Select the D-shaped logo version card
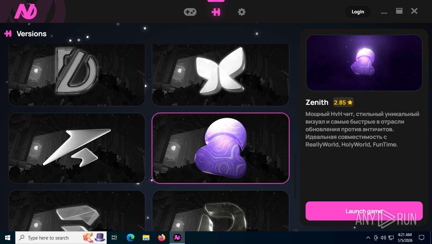The image size is (432, 244). point(77,75)
